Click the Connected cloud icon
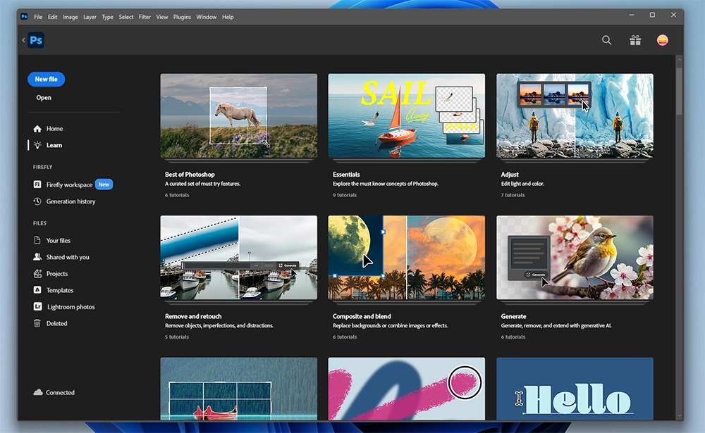Screen dimensions: 705x433 pos(38,392)
